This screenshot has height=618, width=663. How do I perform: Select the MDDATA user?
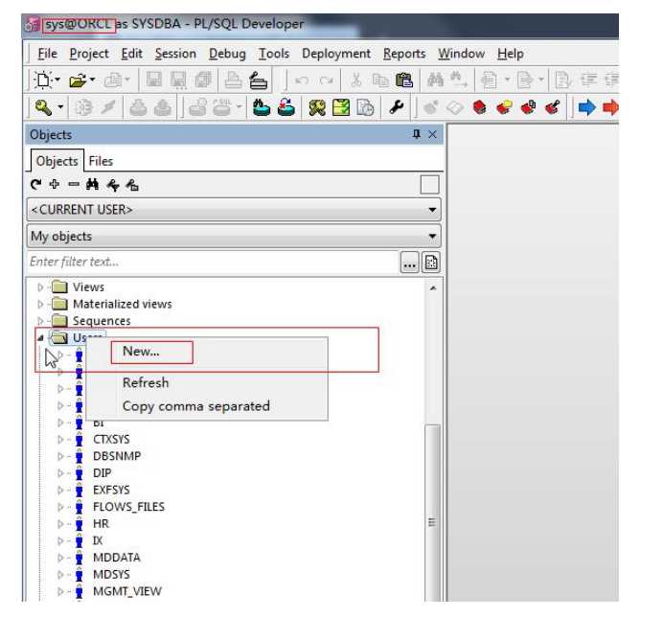point(116,558)
